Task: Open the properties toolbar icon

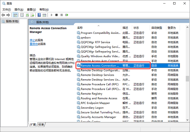Action: tap(22, 15)
